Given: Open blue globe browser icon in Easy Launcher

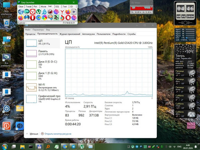Looking at the screenshot, I should (21, 12).
